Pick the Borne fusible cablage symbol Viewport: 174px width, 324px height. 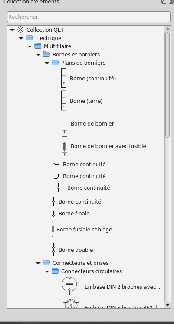point(53,229)
